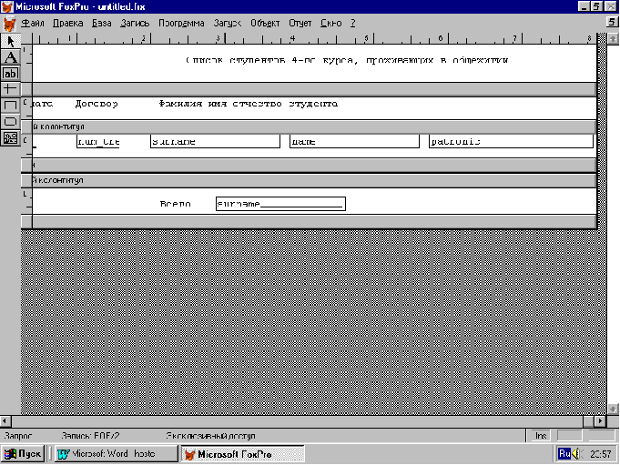The image size is (620, 465).
Task: Select the Picture tool
Action: click(10, 138)
